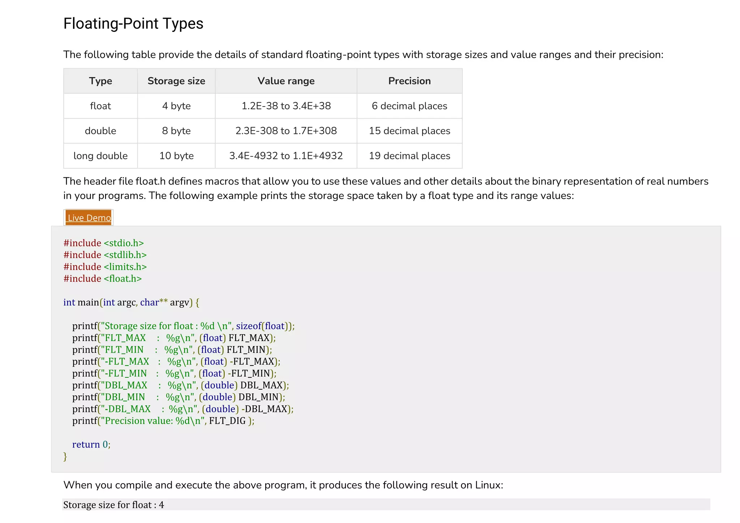
Task: Click the '6 decimal places' cell
Action: [409, 106]
